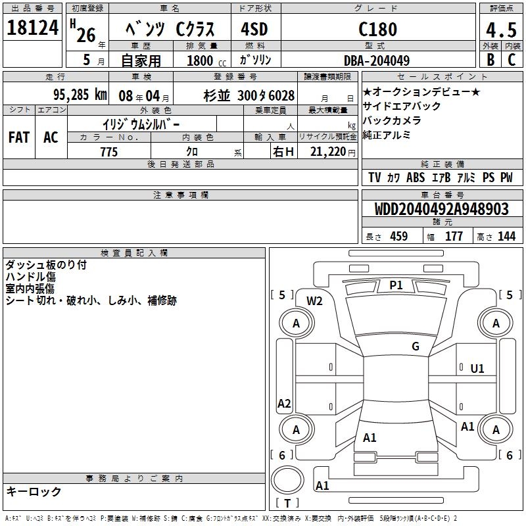Screen dimensions: 526x526
Task: Click height value 144
Action: click(506, 236)
